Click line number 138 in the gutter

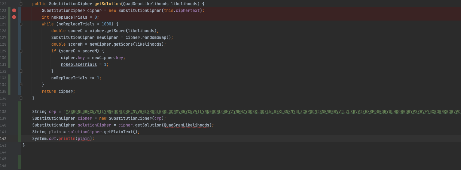click(3, 111)
